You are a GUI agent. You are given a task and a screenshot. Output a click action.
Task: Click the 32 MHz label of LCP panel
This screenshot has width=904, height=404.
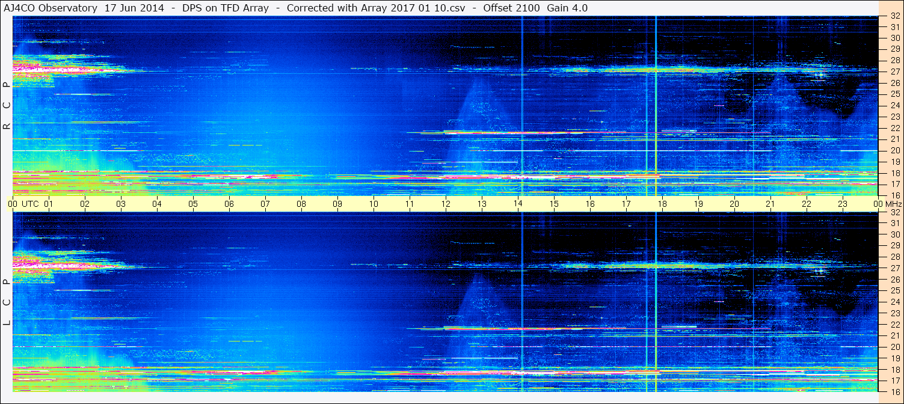pos(895,212)
